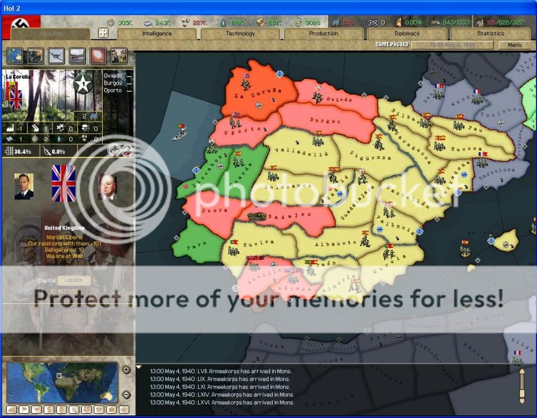Click the manpower soldiers icon

tap(336, 23)
